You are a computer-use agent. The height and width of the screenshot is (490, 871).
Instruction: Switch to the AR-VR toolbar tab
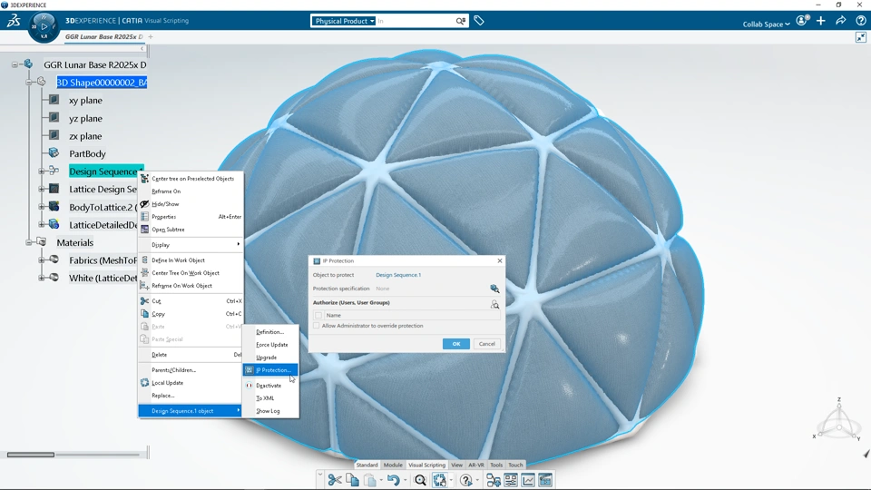[x=476, y=465]
